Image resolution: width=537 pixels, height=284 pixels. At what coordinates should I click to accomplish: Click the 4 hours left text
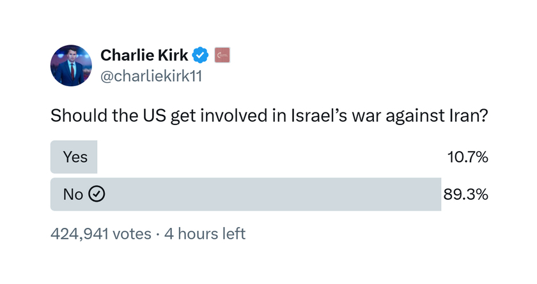[x=205, y=234]
